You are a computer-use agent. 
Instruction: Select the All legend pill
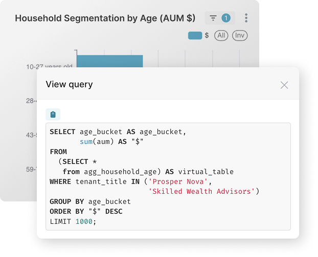(x=221, y=36)
